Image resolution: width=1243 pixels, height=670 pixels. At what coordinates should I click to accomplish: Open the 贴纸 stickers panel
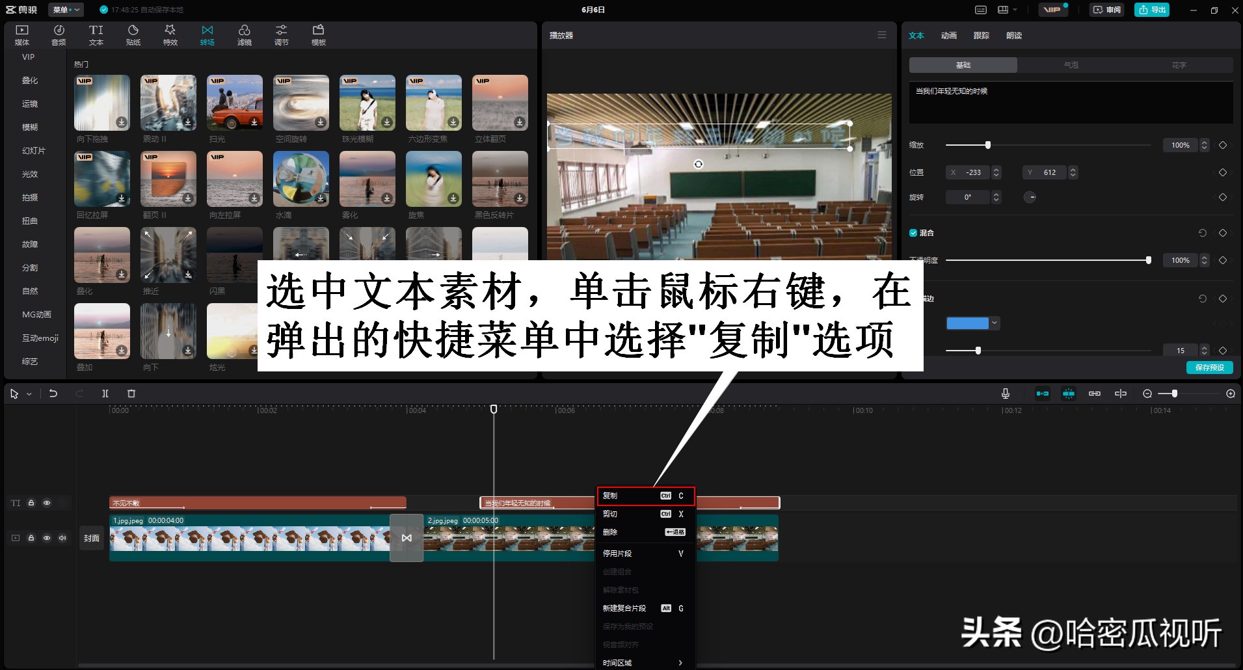click(133, 34)
